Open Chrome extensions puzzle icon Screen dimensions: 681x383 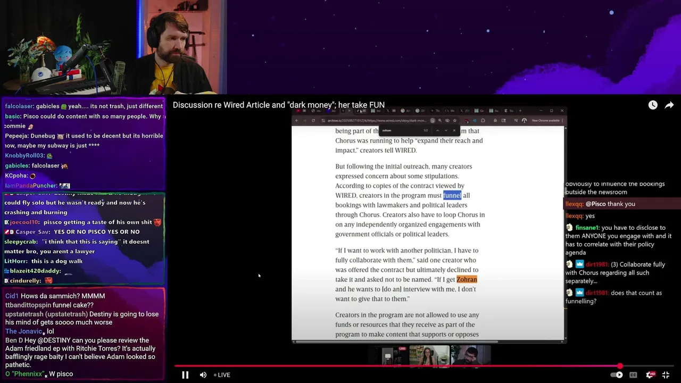pos(483,121)
